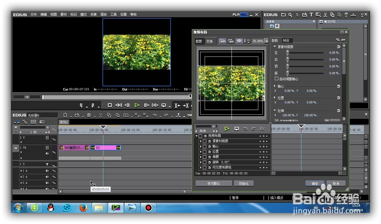The width and height of the screenshot is (381, 224).
Task: Open the folder icon in the bin toolbar
Action: [283, 15]
